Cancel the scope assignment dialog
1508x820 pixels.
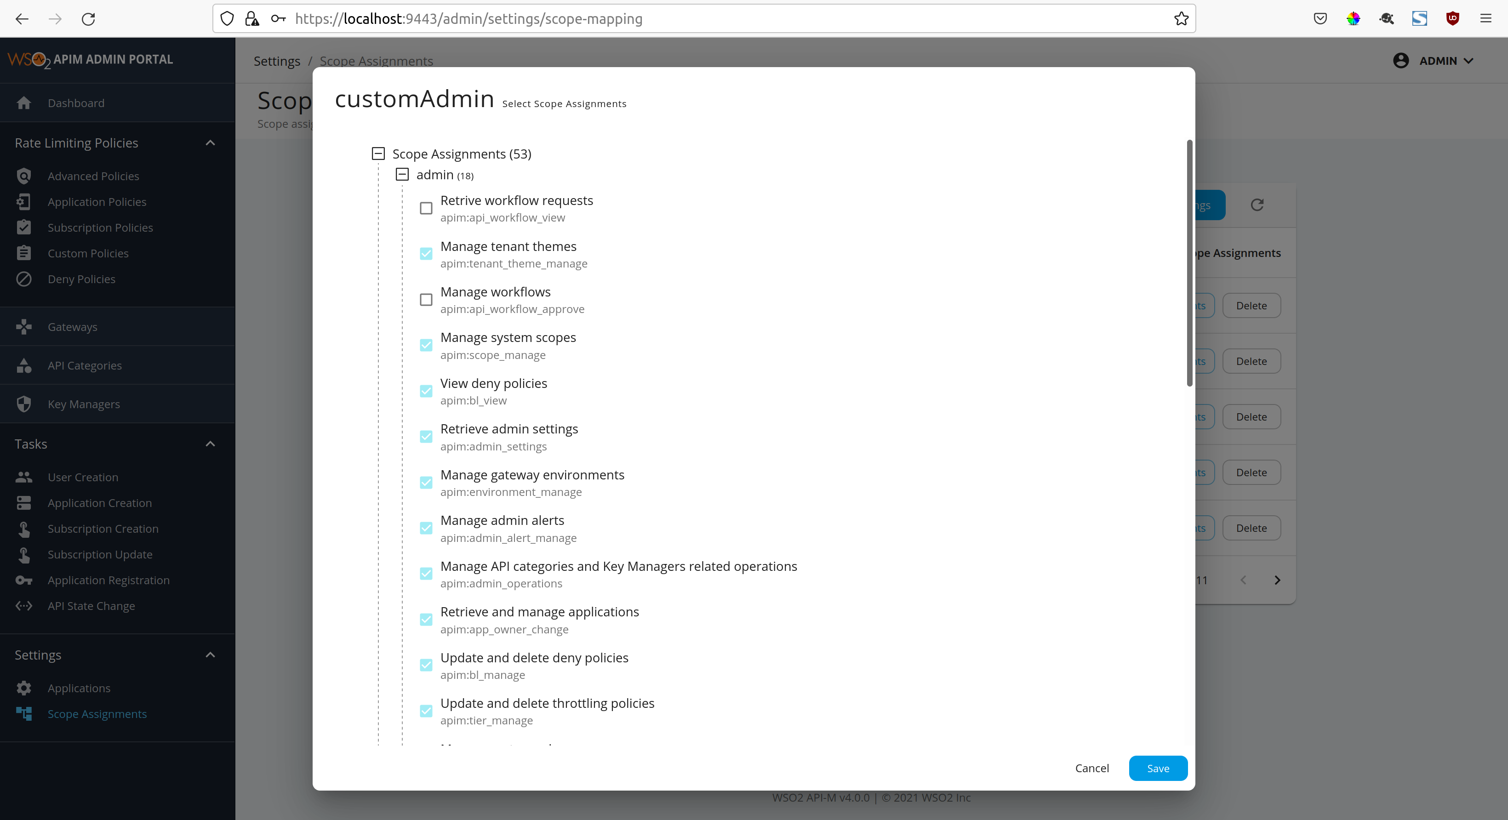point(1091,768)
